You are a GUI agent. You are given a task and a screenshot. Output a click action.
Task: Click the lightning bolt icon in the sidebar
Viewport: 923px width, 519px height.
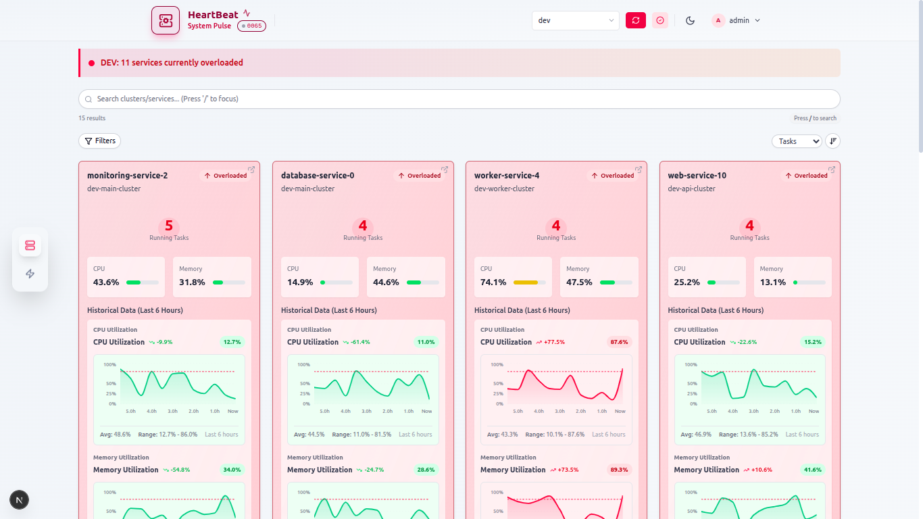[x=30, y=272]
